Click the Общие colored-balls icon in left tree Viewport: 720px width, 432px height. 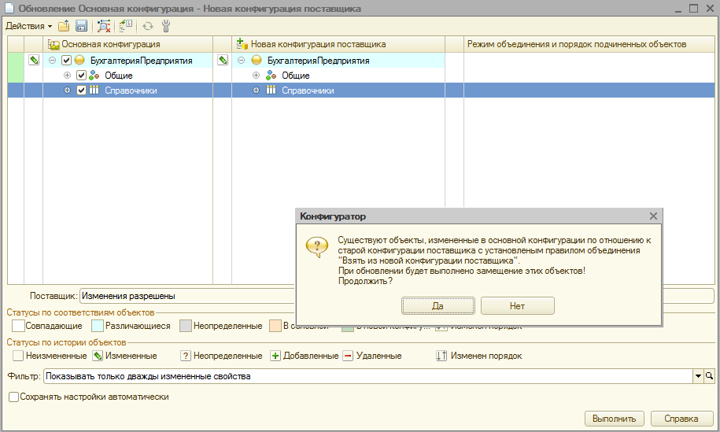94,76
